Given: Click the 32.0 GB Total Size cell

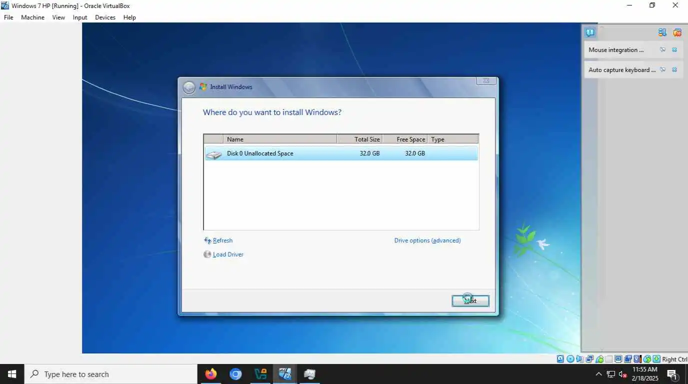Looking at the screenshot, I should pos(369,153).
